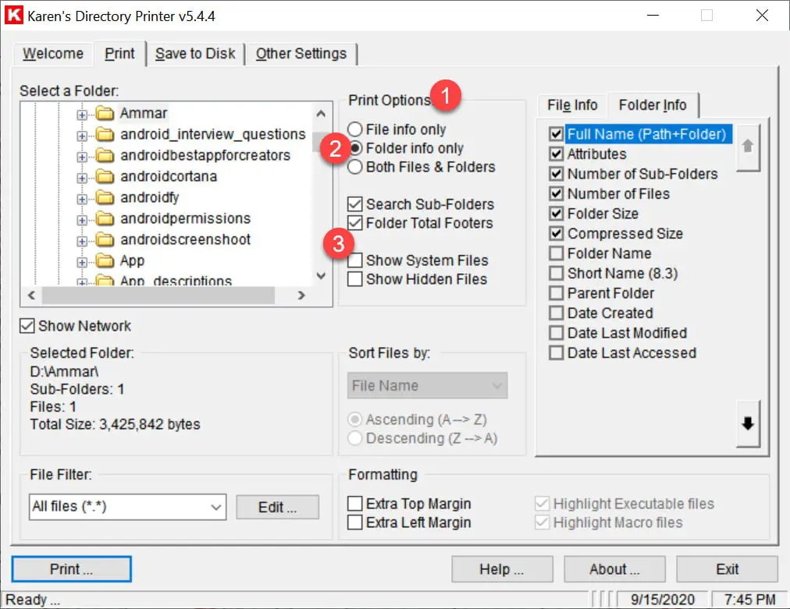790x609 pixels.
Task: Click the androidfy folder icon
Action: 105,198
